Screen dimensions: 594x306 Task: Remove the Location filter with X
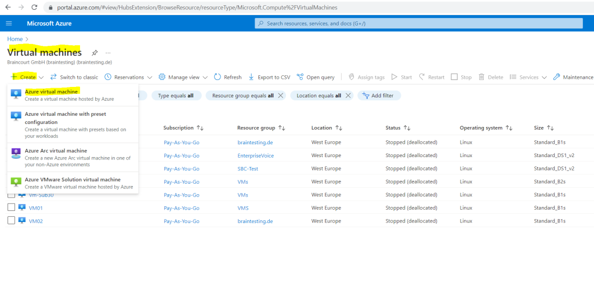tap(348, 96)
